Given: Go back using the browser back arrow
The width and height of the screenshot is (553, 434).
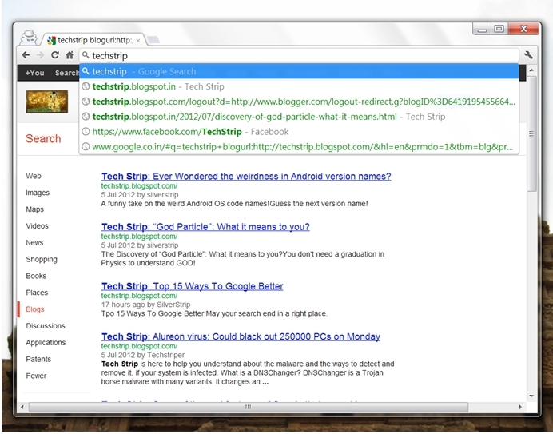Looking at the screenshot, I should click(26, 55).
